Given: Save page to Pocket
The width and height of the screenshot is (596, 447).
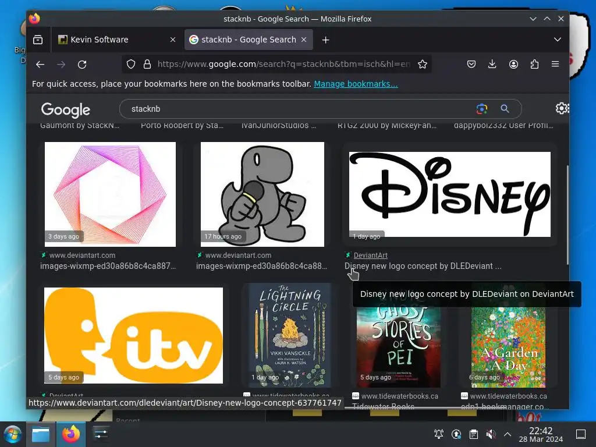Looking at the screenshot, I should tap(471, 64).
